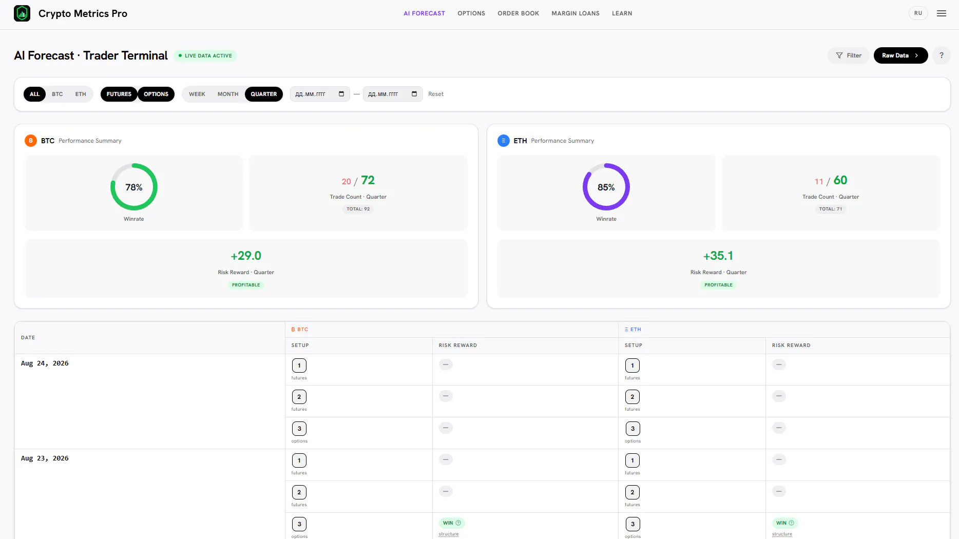Click the BTC table column header icon
This screenshot has width=959, height=539.
293,330
